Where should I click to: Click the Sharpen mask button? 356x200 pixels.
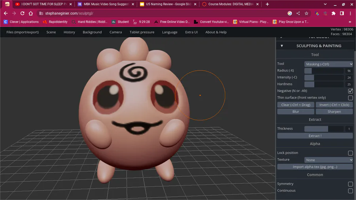tap(334, 111)
